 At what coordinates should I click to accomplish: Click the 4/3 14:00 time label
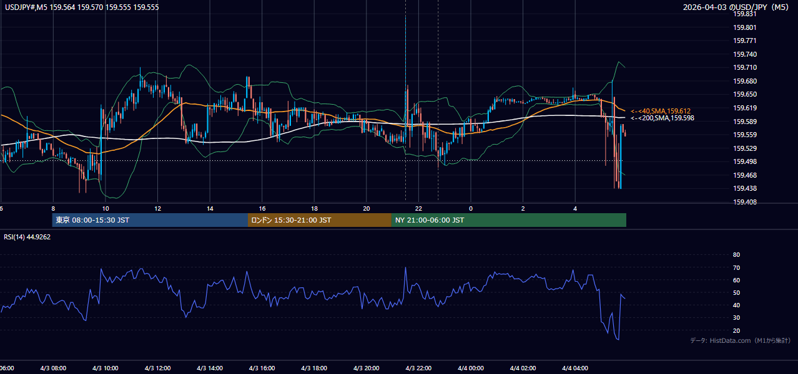(210, 368)
